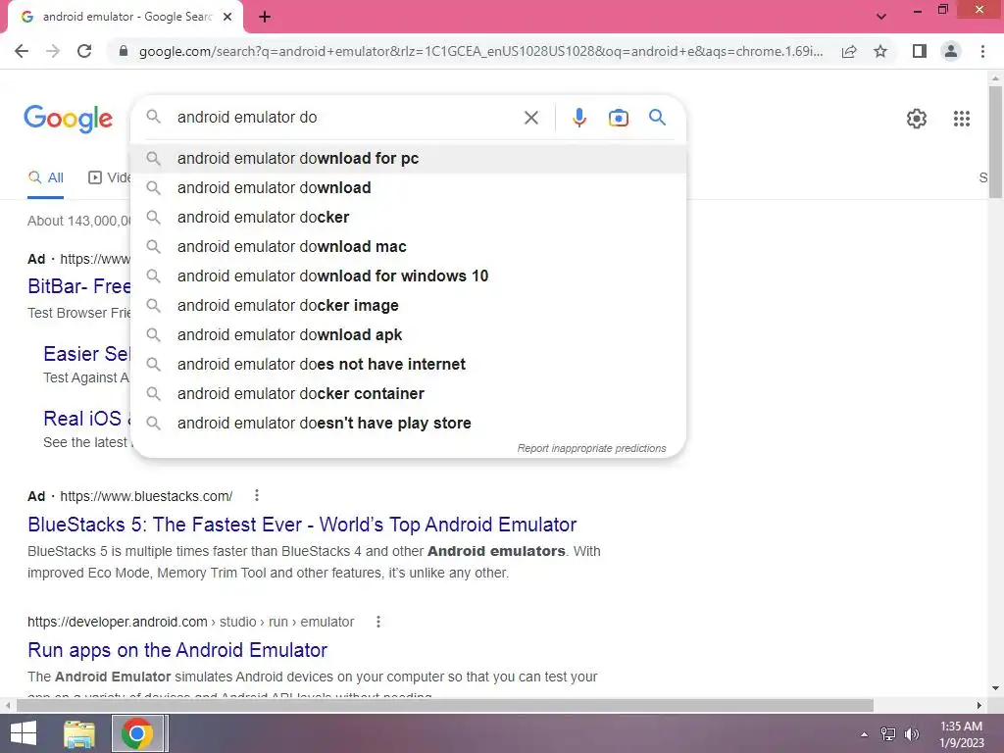Open network status tray icon

click(x=888, y=733)
